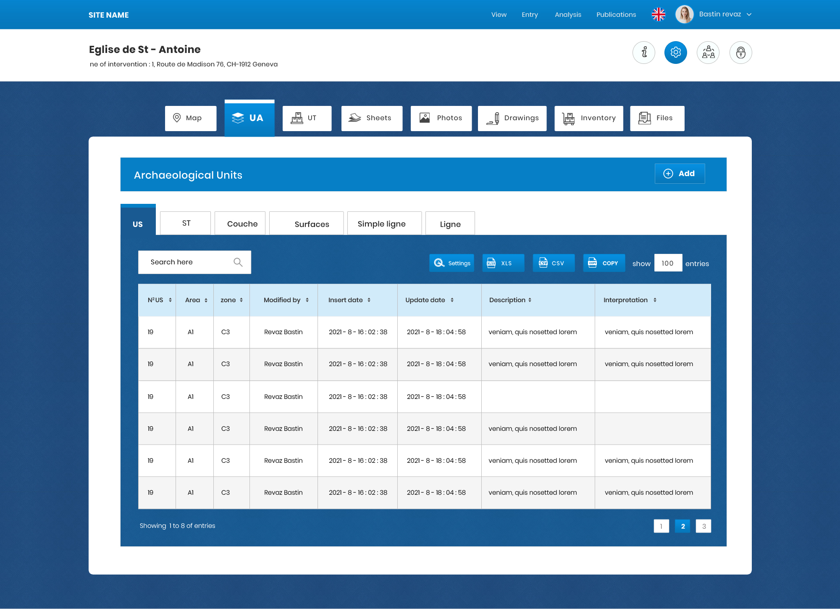This screenshot has width=840, height=609.
Task: Go to page 3 of results
Action: click(704, 526)
